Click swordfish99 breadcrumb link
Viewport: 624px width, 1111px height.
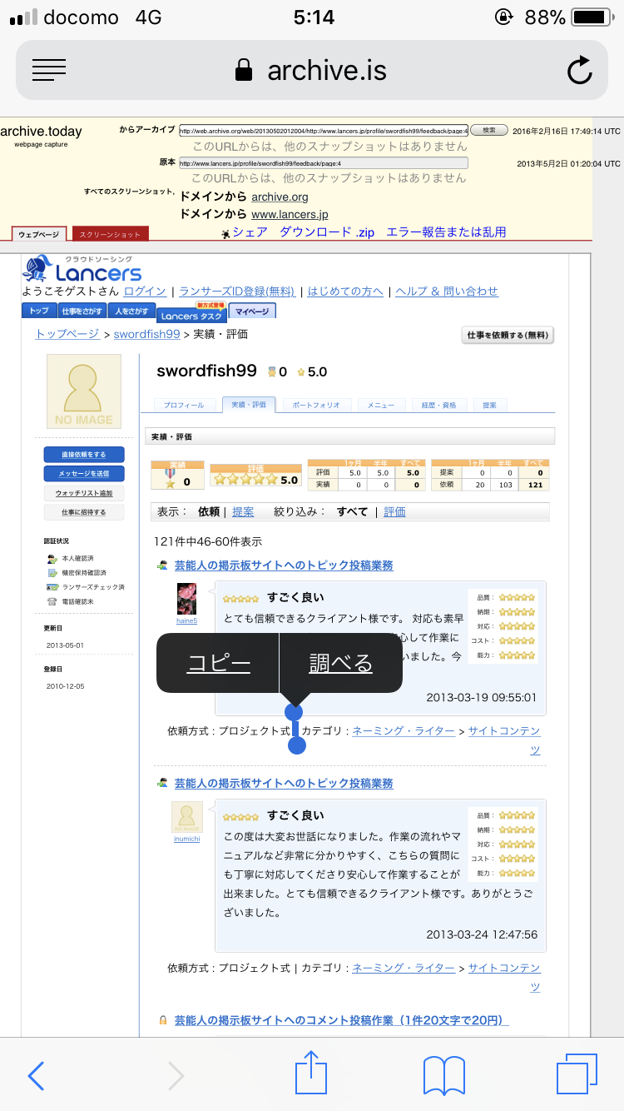tap(146, 334)
